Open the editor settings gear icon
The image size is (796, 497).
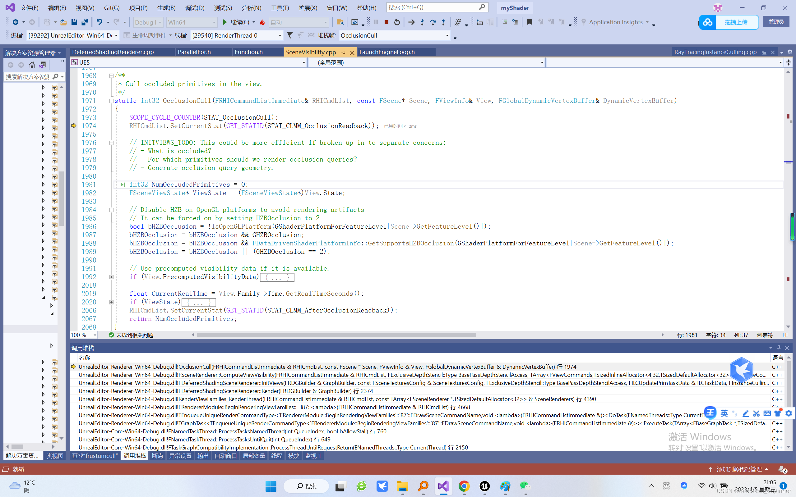click(x=790, y=52)
